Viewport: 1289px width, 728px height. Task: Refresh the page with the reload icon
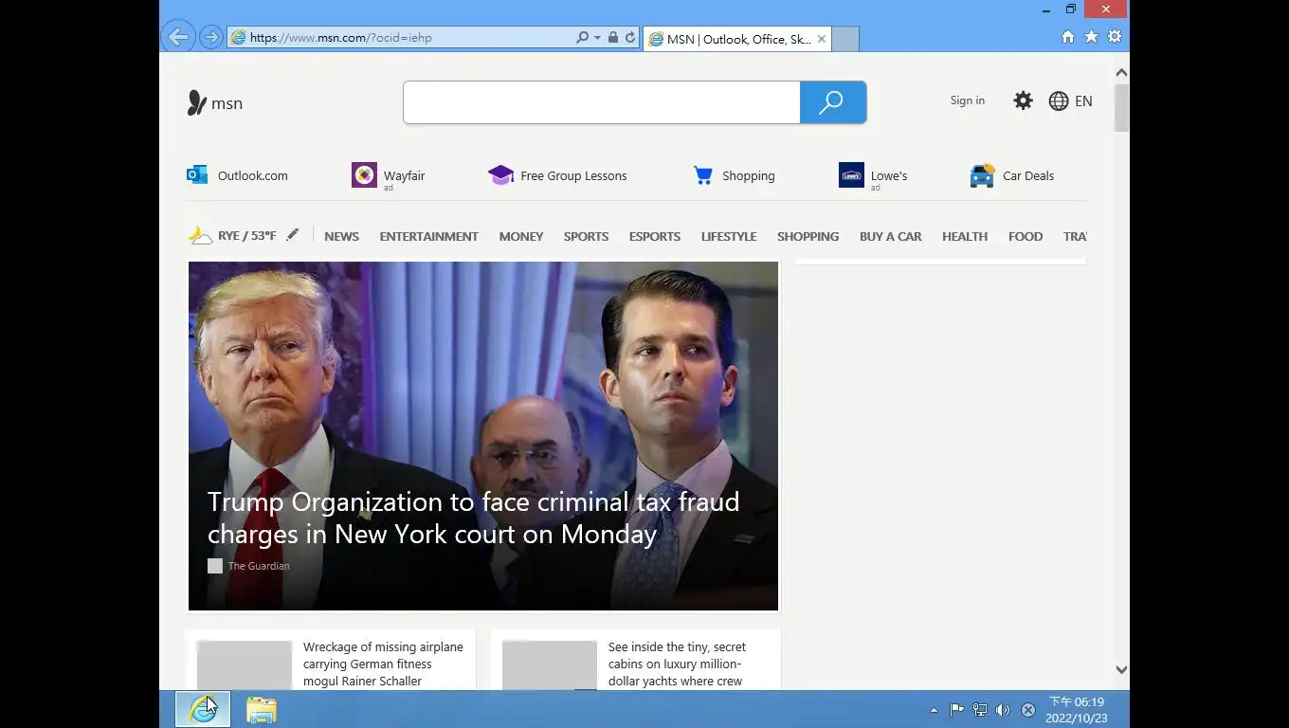pos(630,38)
